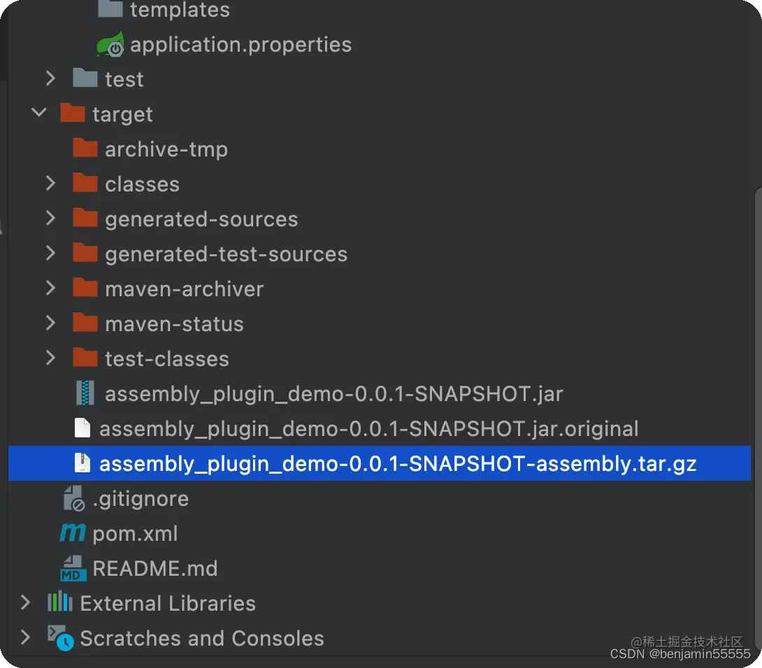Select the target folder label
The width and height of the screenshot is (762, 668).
pyautogui.click(x=122, y=115)
